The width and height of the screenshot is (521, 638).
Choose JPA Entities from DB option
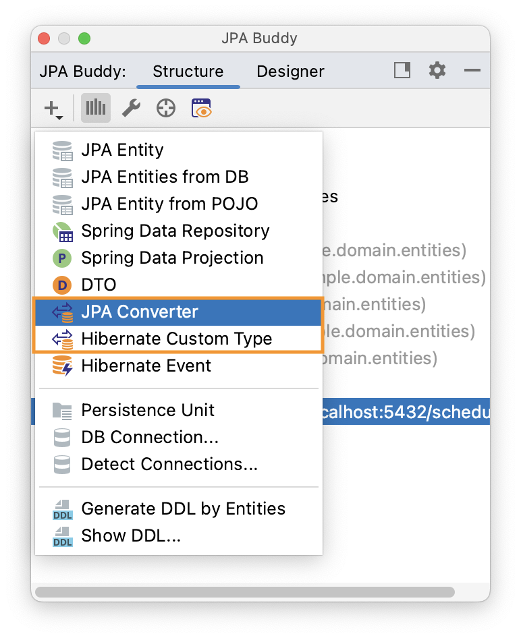click(x=164, y=177)
